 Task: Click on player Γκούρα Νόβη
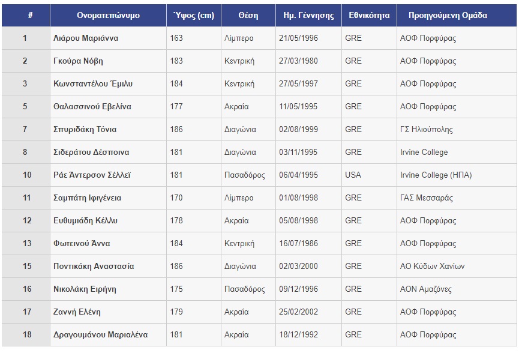tap(78, 61)
